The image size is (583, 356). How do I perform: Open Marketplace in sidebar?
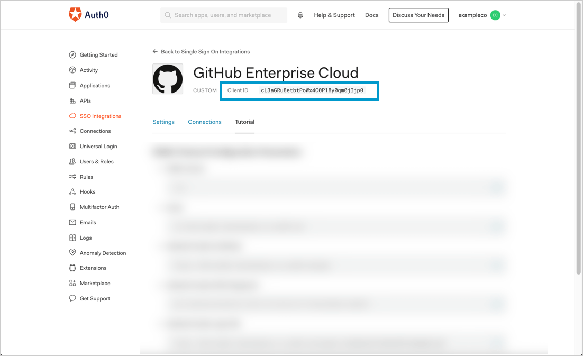(95, 283)
